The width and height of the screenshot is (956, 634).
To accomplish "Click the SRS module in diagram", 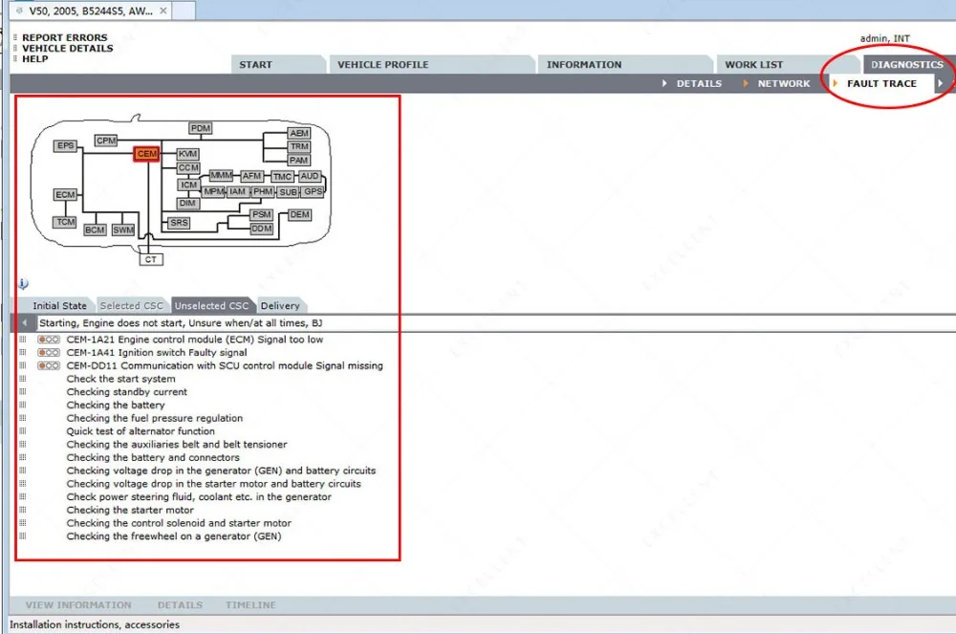I will 179,223.
